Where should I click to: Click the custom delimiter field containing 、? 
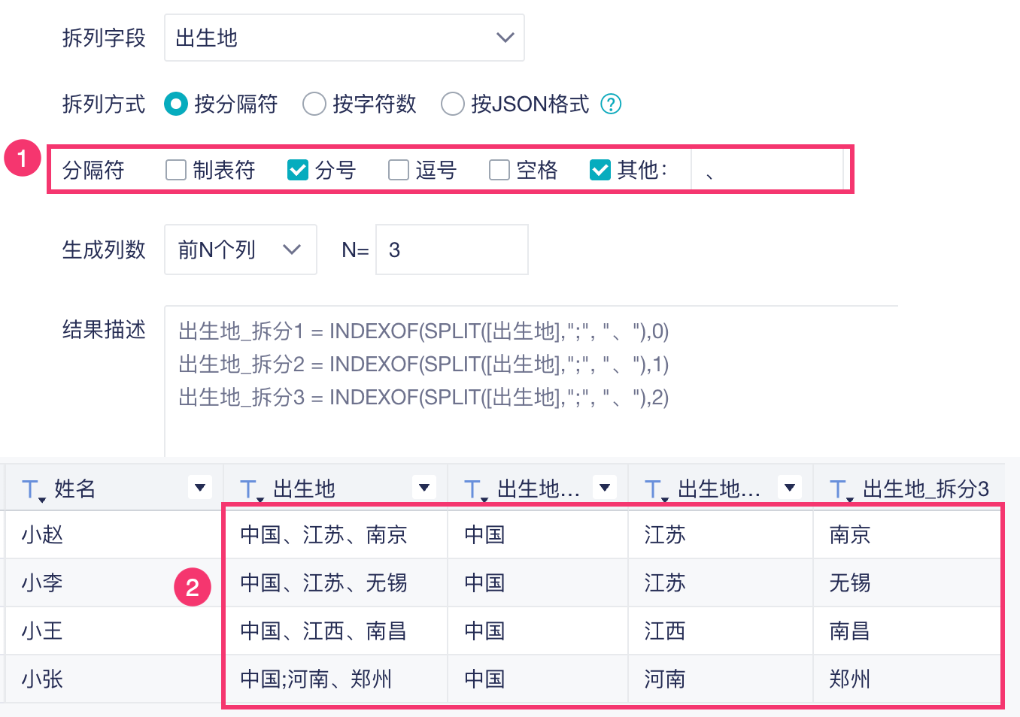pyautogui.click(x=767, y=170)
